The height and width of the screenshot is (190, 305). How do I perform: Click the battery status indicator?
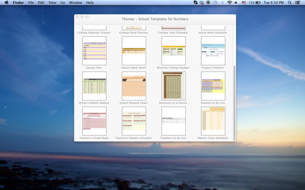(x=255, y=3)
